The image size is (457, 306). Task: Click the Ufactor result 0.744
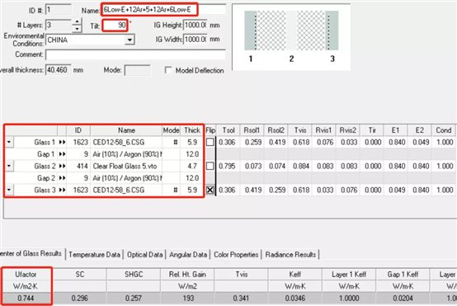point(26,299)
